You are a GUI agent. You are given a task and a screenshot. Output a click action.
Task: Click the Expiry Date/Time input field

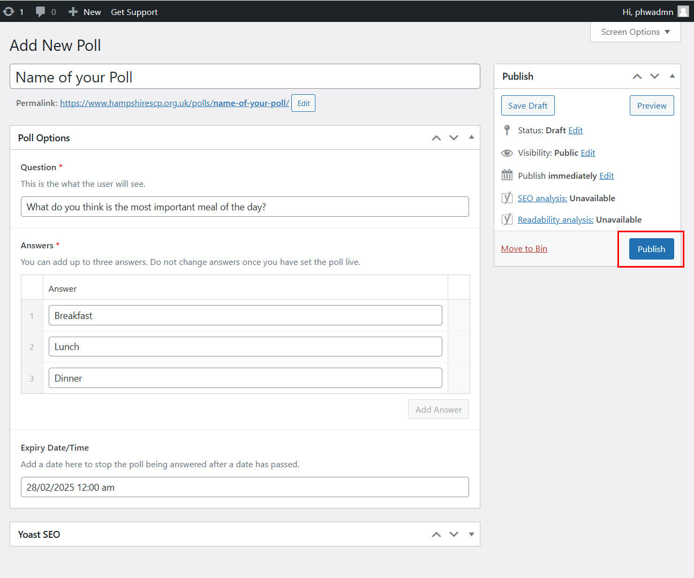[x=245, y=487]
